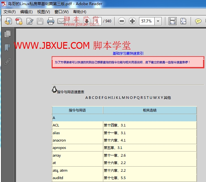Click the 940 total pages label
This screenshot has width=206, height=182.
[108, 21]
